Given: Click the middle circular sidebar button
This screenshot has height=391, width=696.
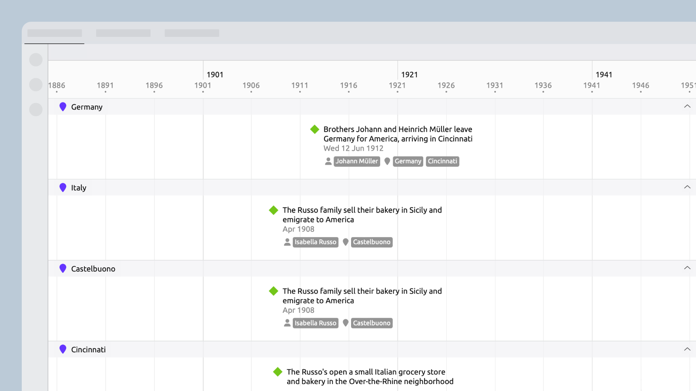Looking at the screenshot, I should coord(36,85).
